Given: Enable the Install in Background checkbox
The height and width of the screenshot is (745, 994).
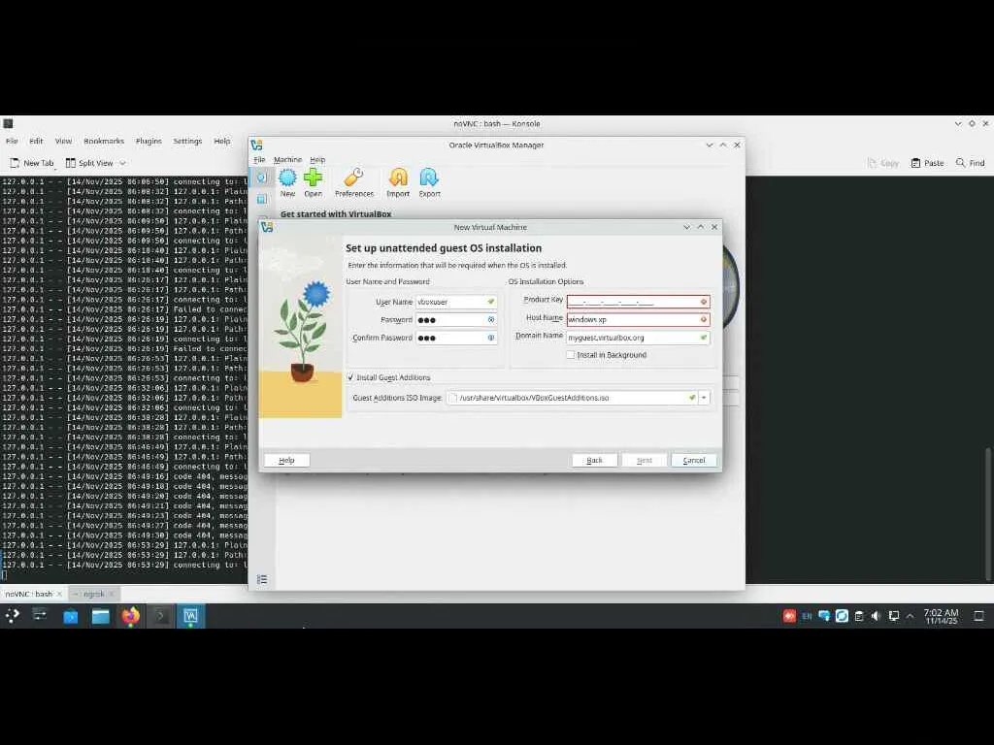Looking at the screenshot, I should [571, 355].
